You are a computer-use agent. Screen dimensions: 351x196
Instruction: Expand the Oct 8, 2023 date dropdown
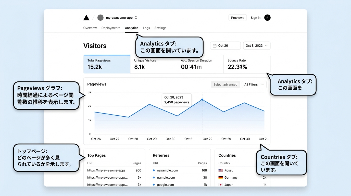tap(257, 46)
